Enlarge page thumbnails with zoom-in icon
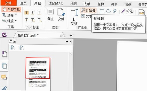Screen dimensions: 147x91 [x=12, y=47]
